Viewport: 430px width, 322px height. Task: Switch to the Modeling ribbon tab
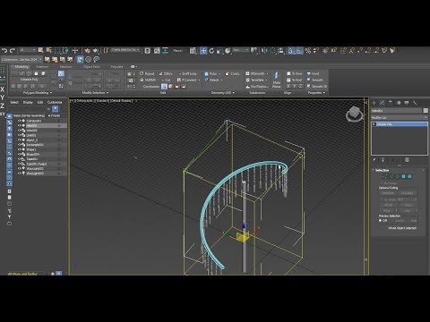21,67
